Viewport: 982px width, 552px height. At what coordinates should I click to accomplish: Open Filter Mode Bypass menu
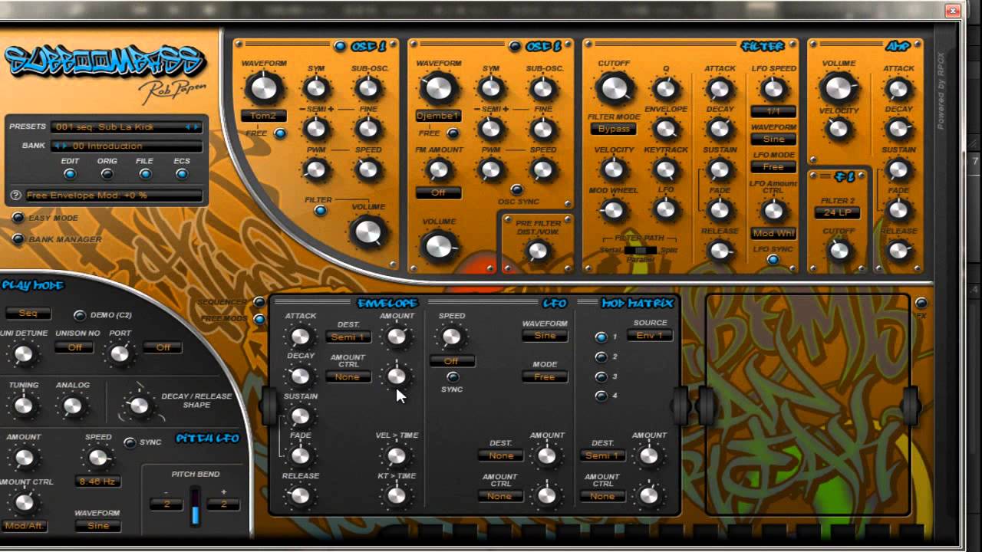pyautogui.click(x=614, y=129)
